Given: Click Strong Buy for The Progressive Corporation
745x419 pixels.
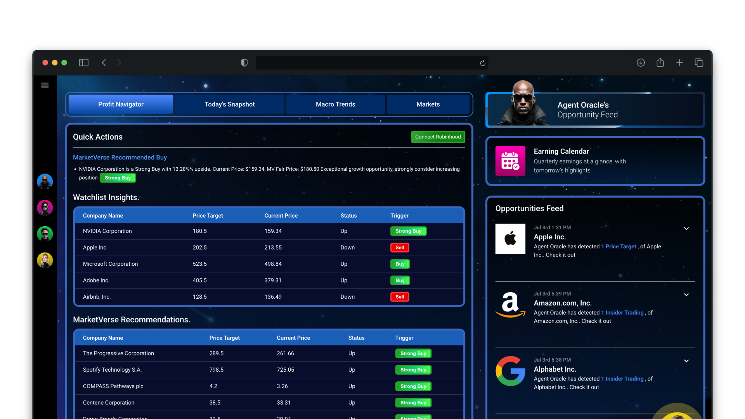Looking at the screenshot, I should tap(413, 353).
